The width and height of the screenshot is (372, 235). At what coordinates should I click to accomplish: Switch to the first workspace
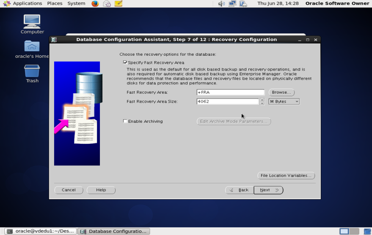tap(344, 231)
